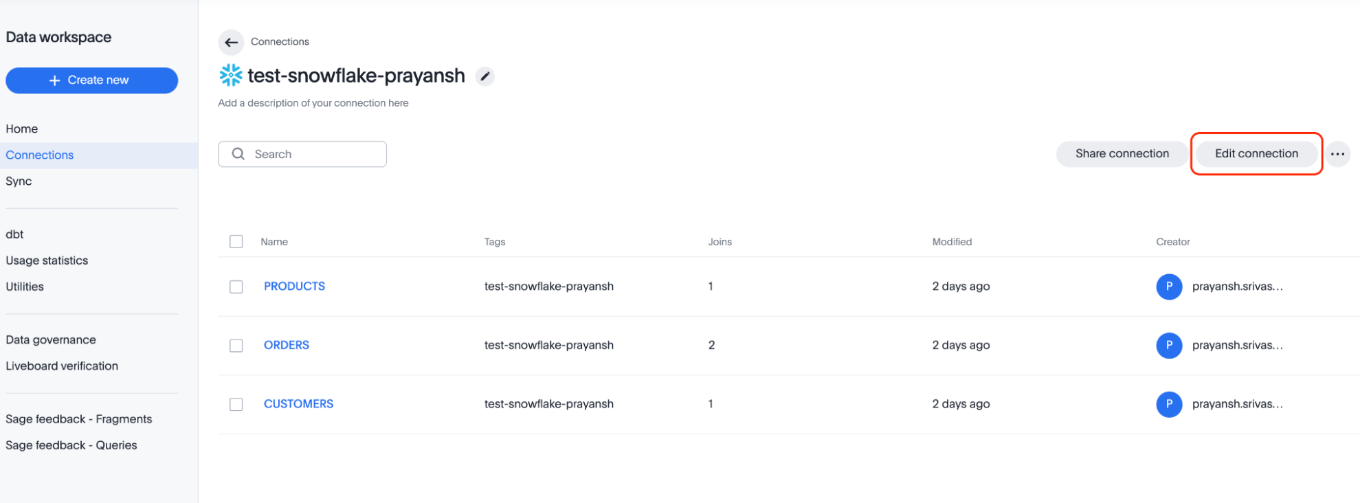Screen dimensions: 1360x503
Task: Click the creator avatar in CUSTOMERS row
Action: [x=1169, y=404]
